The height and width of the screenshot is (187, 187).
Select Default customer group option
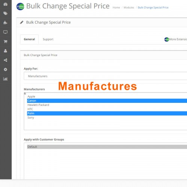coord(107,147)
